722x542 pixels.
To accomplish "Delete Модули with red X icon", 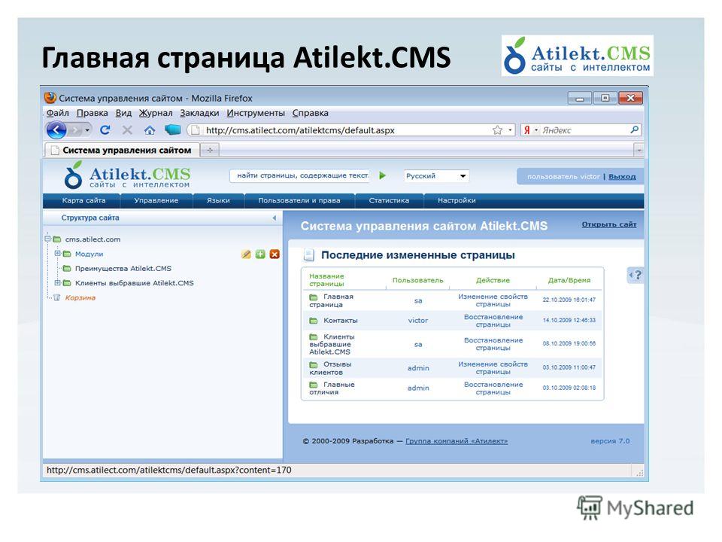I will tap(275, 254).
